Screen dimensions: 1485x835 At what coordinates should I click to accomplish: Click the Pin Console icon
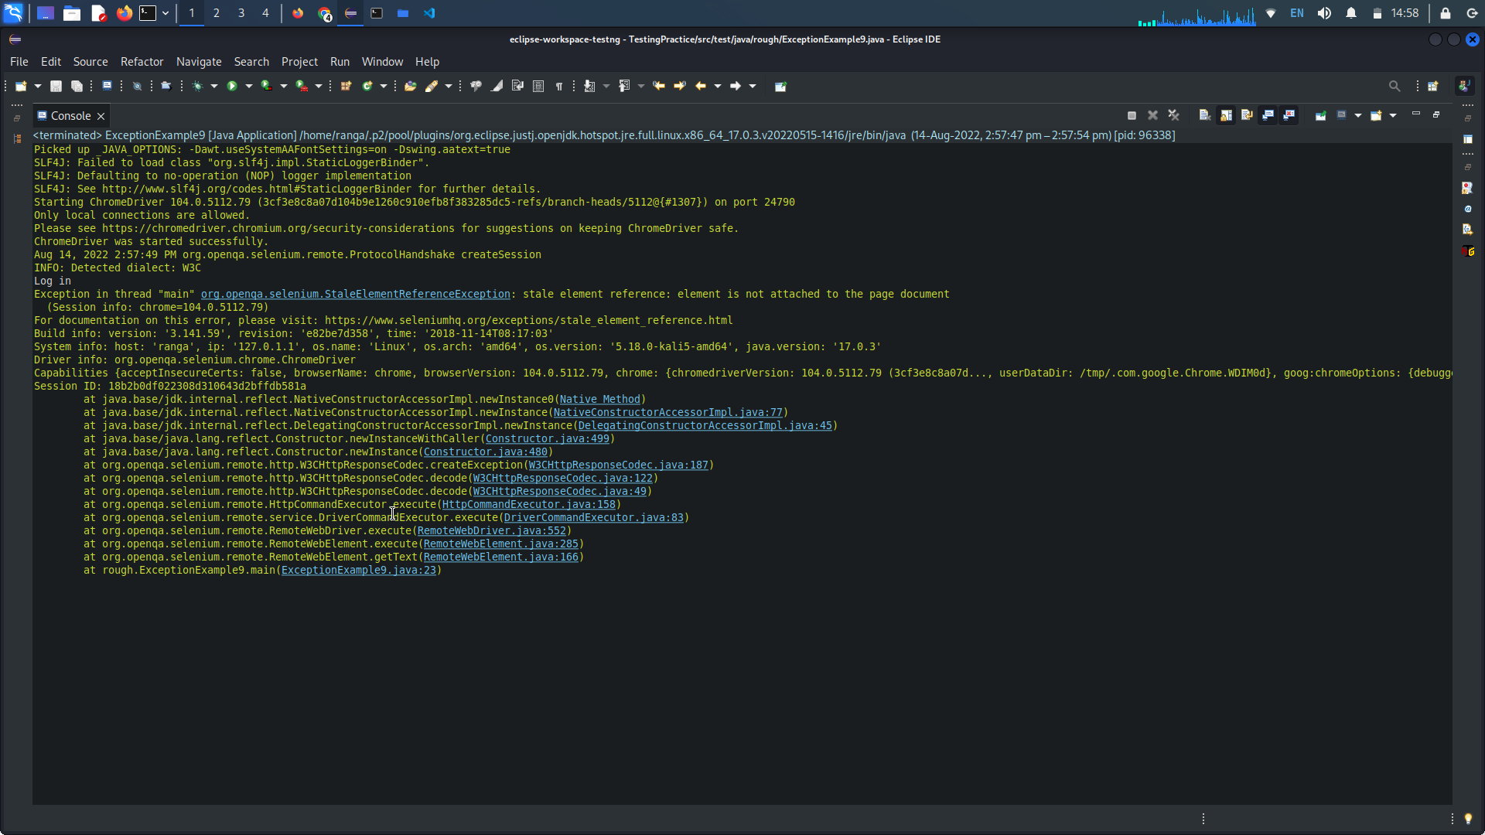1320,115
